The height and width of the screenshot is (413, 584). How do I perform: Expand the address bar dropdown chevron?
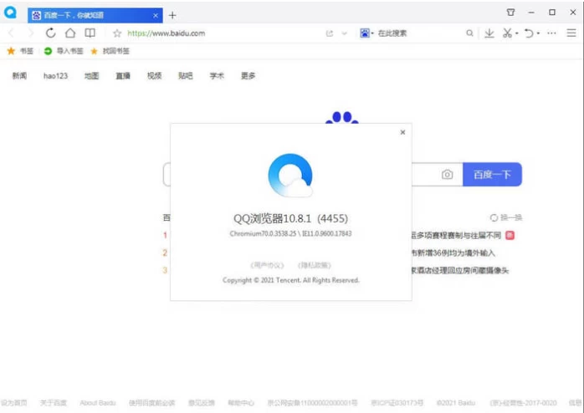pyautogui.click(x=344, y=33)
